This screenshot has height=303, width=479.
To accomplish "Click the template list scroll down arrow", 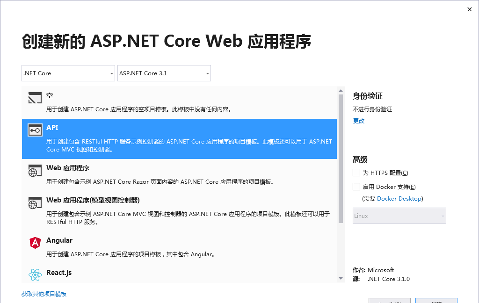I will 341,278.
